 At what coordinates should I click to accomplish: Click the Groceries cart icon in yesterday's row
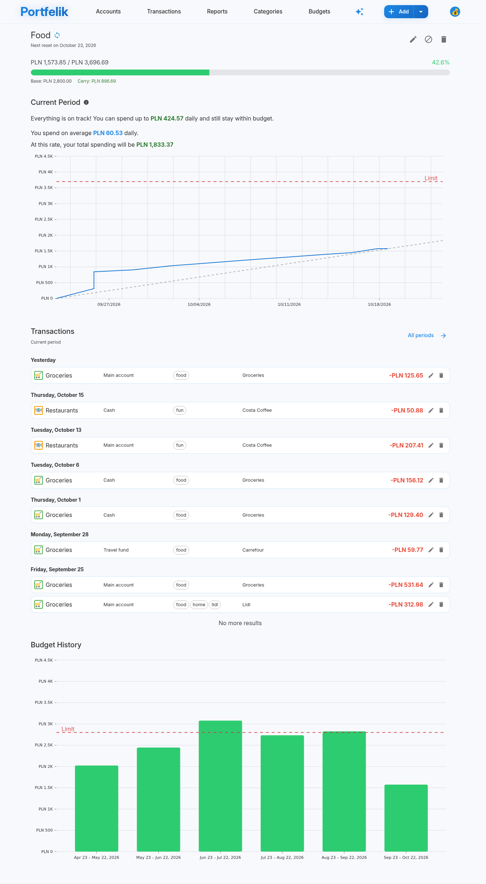39,375
